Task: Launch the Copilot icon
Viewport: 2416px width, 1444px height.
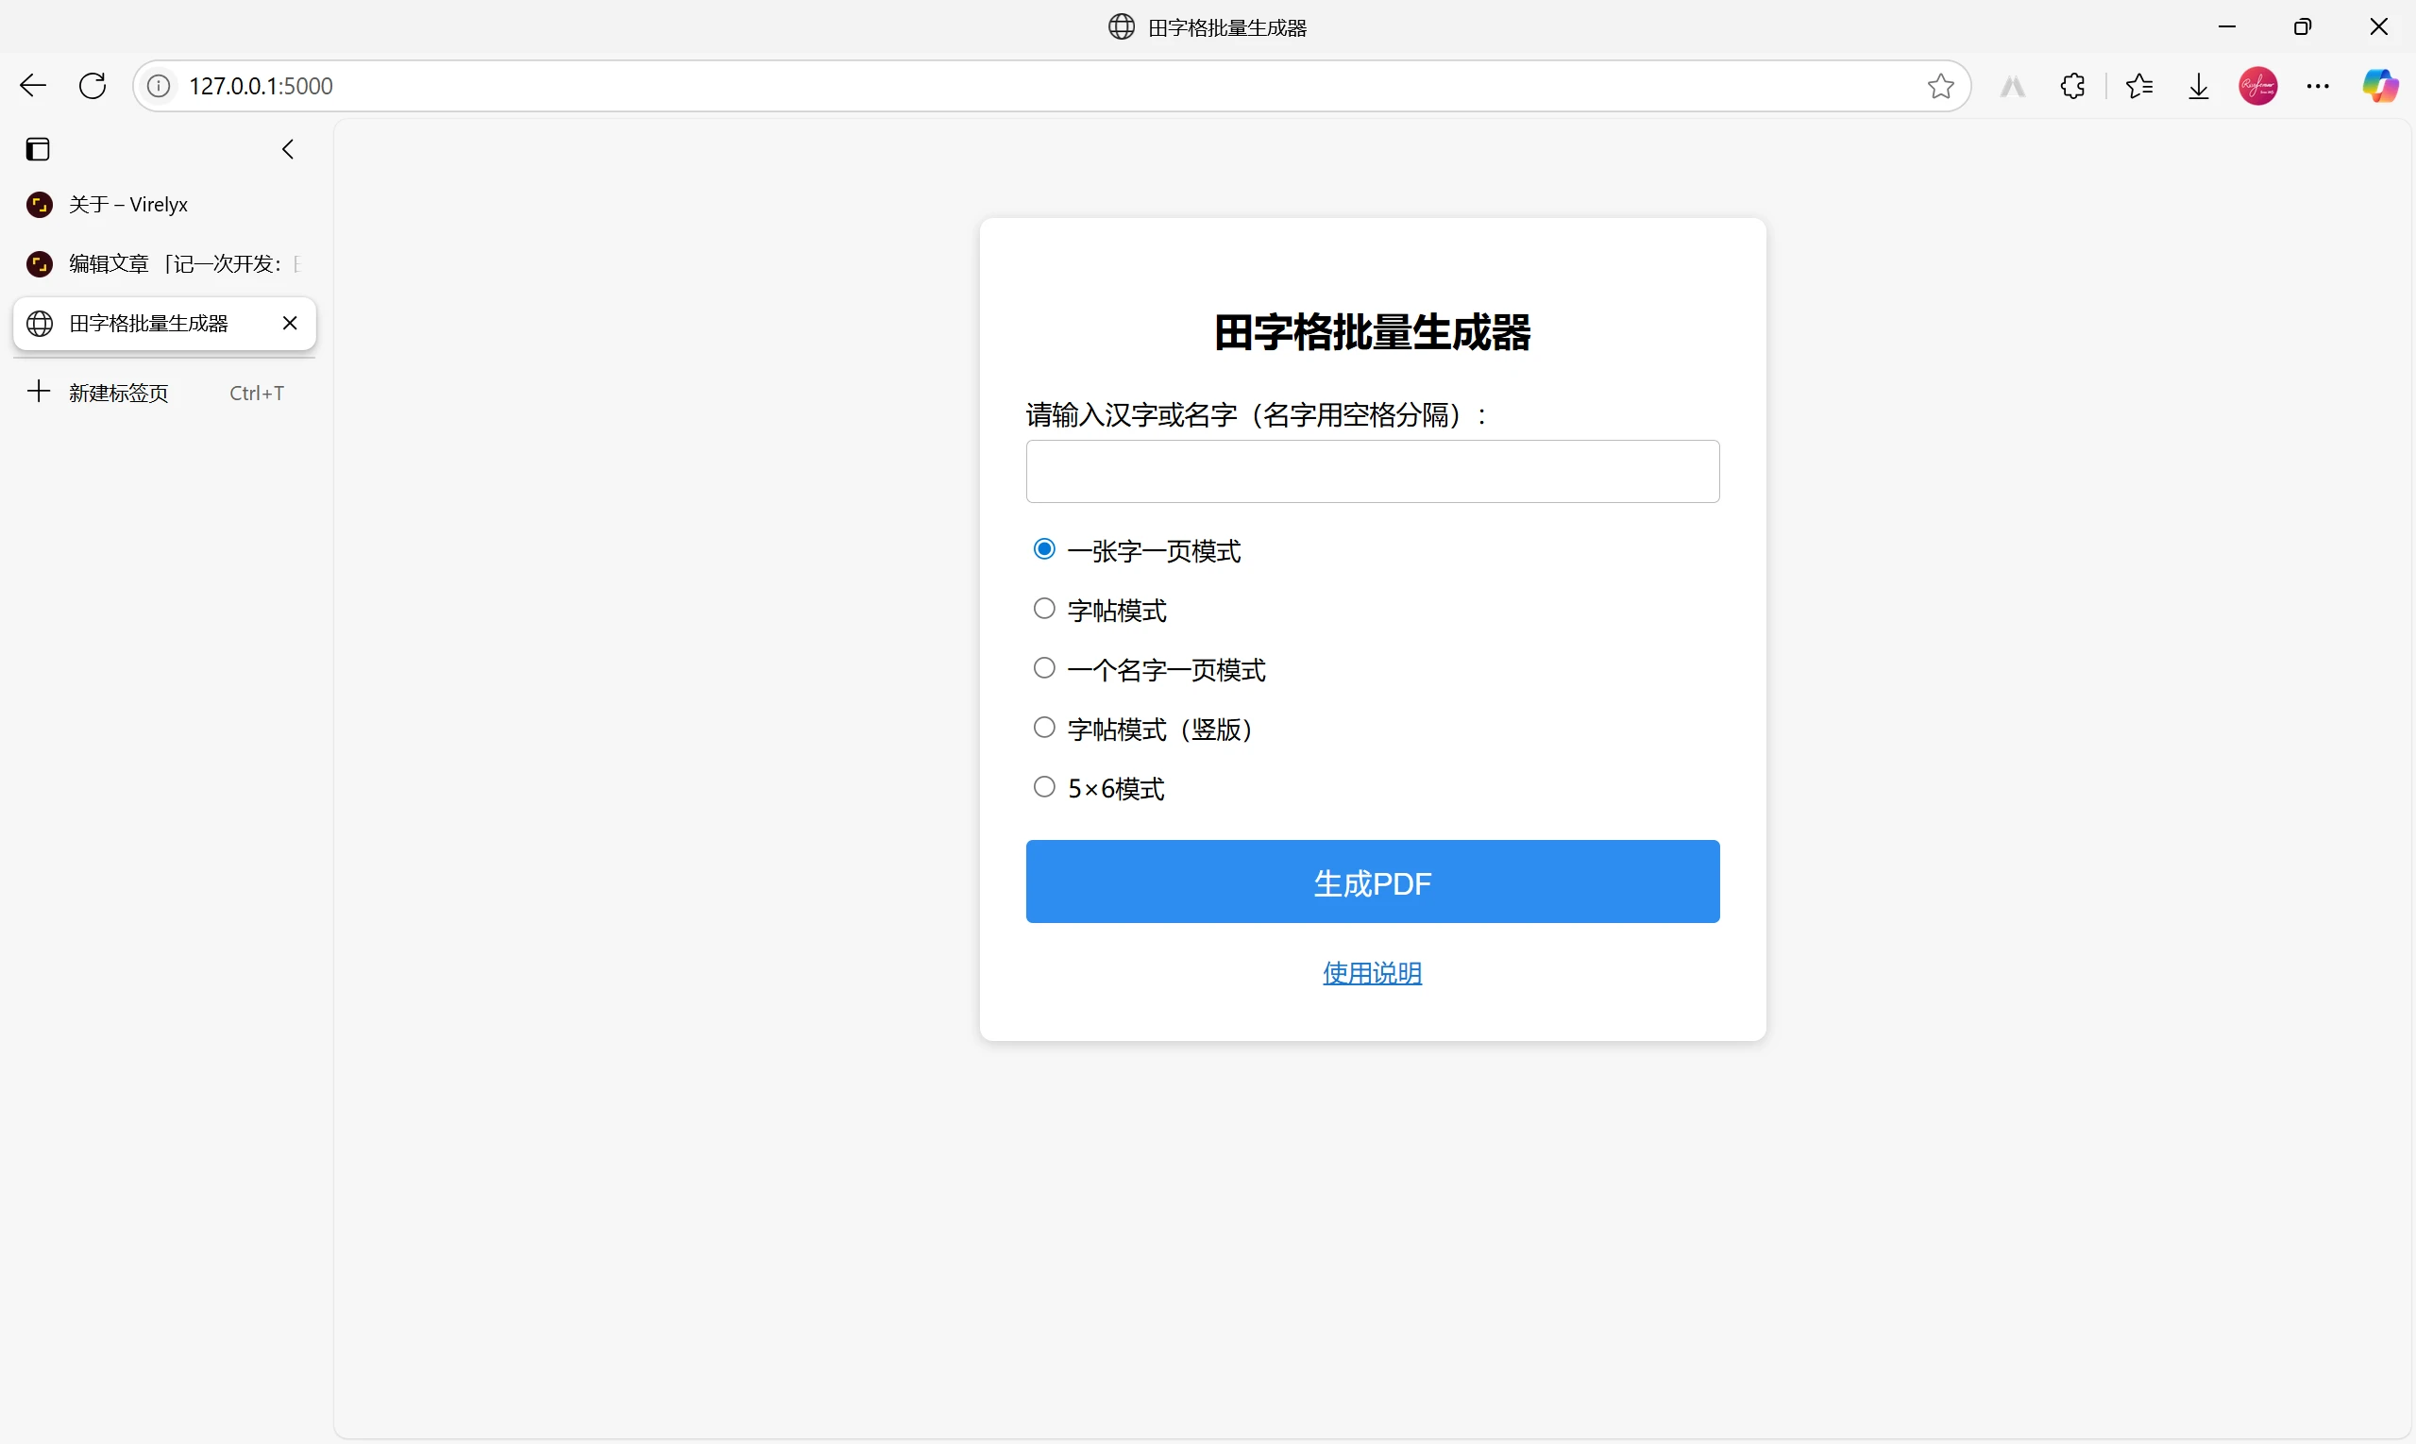Action: [x=2380, y=86]
